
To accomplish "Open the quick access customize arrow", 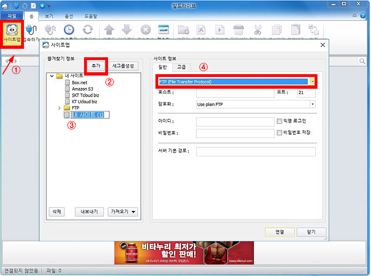I will tap(49, 6).
